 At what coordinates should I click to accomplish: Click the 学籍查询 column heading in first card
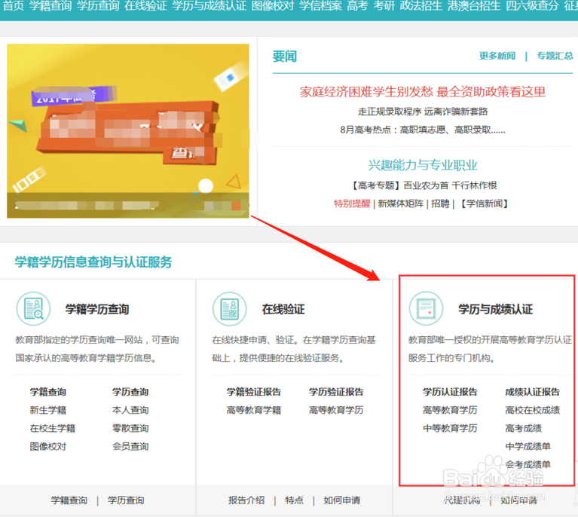click(48, 392)
